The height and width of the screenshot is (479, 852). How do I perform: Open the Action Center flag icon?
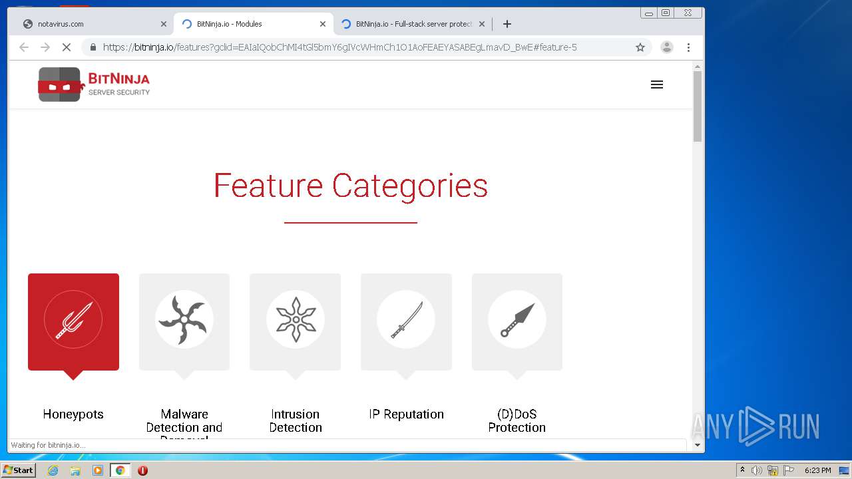tap(789, 470)
